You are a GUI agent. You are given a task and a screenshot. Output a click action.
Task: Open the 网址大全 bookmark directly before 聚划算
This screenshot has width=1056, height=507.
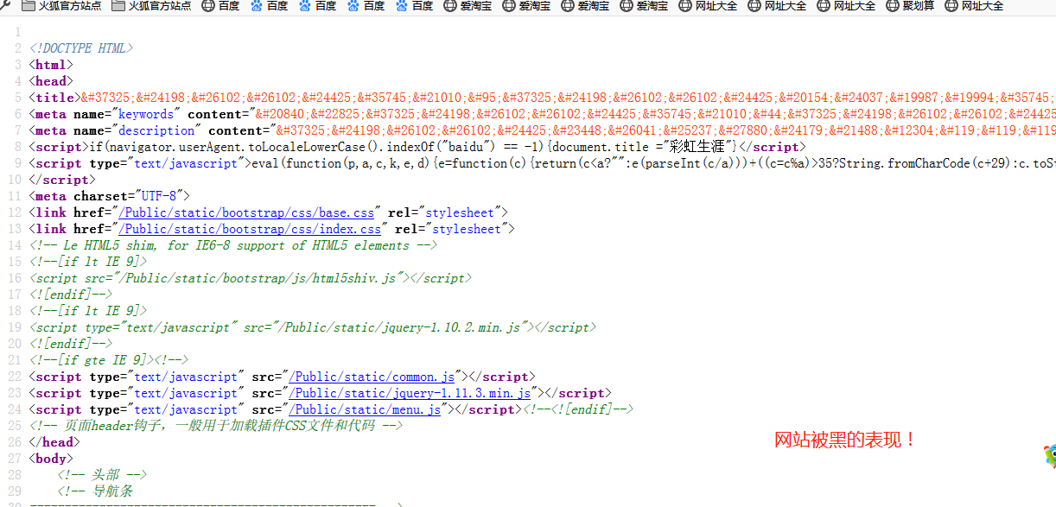[x=845, y=6]
